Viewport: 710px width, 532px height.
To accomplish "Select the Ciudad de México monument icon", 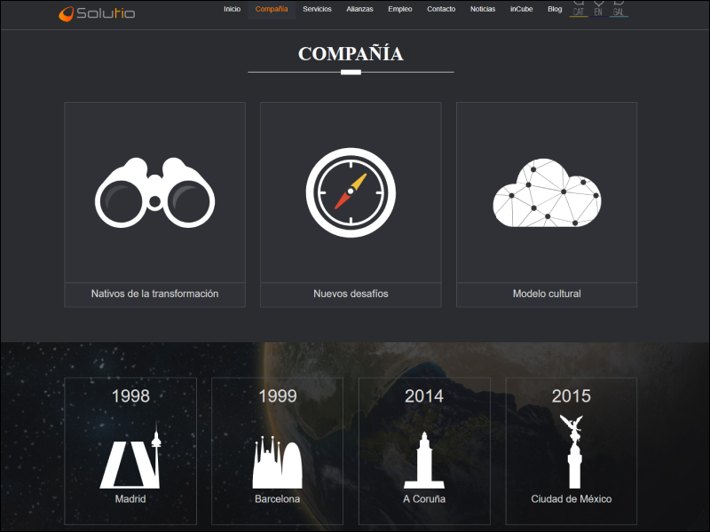I will (571, 452).
